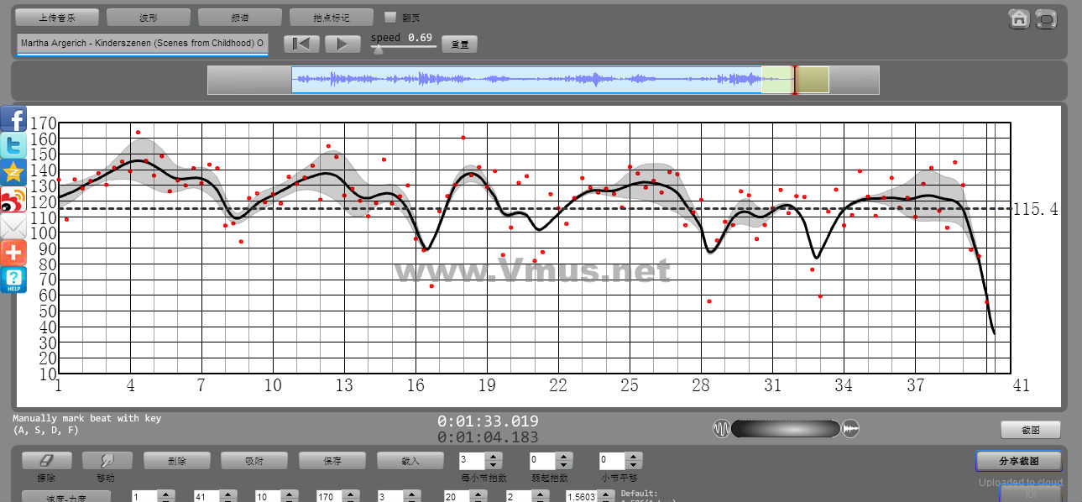Click the Weibo share icon

(x=13, y=200)
